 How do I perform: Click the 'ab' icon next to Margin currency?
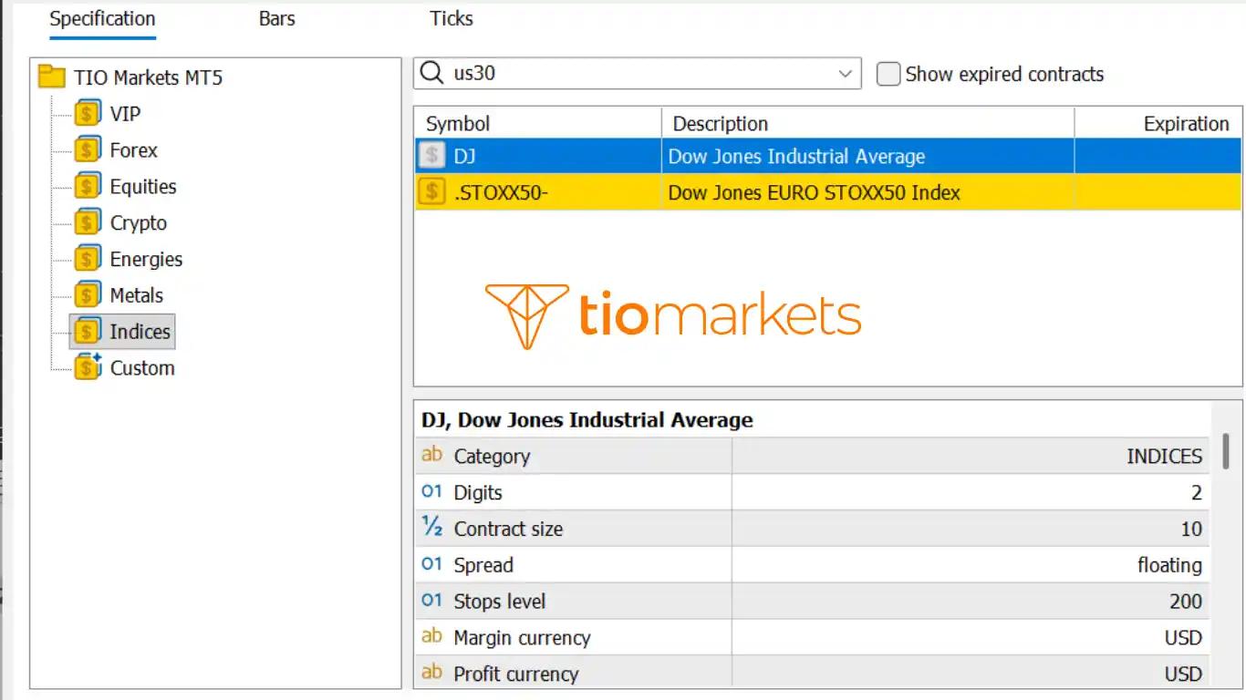[x=431, y=635]
